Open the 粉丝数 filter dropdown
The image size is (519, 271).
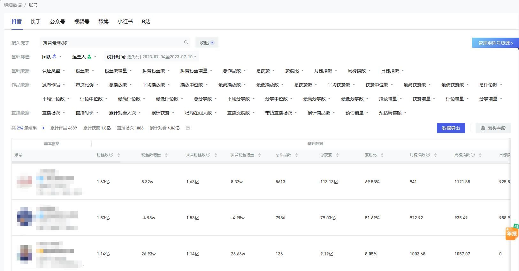pyautogui.click(x=85, y=71)
